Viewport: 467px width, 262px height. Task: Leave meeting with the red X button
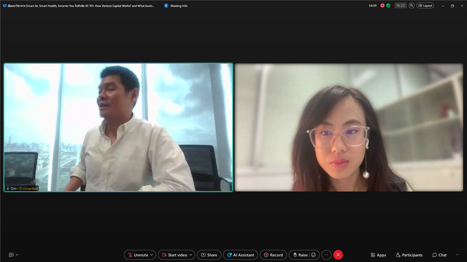(338, 255)
